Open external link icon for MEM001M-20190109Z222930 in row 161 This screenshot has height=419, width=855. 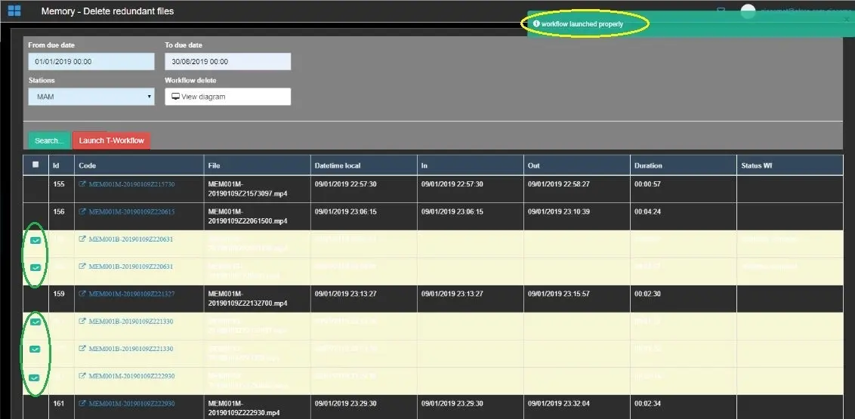coord(82,404)
